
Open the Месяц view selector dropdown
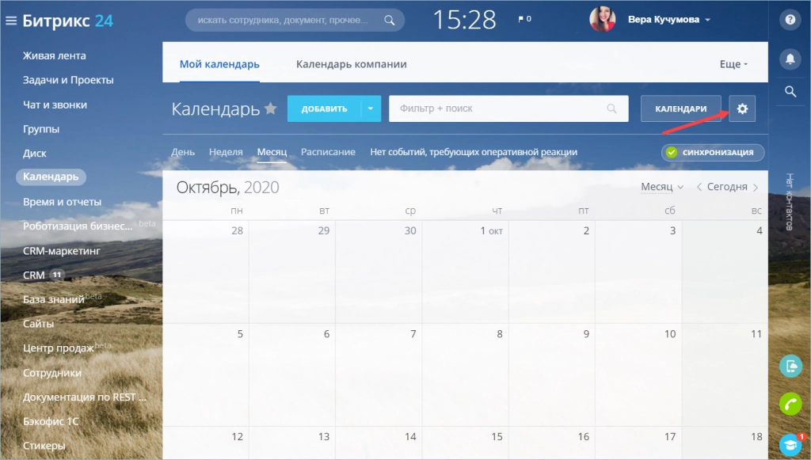coord(662,187)
